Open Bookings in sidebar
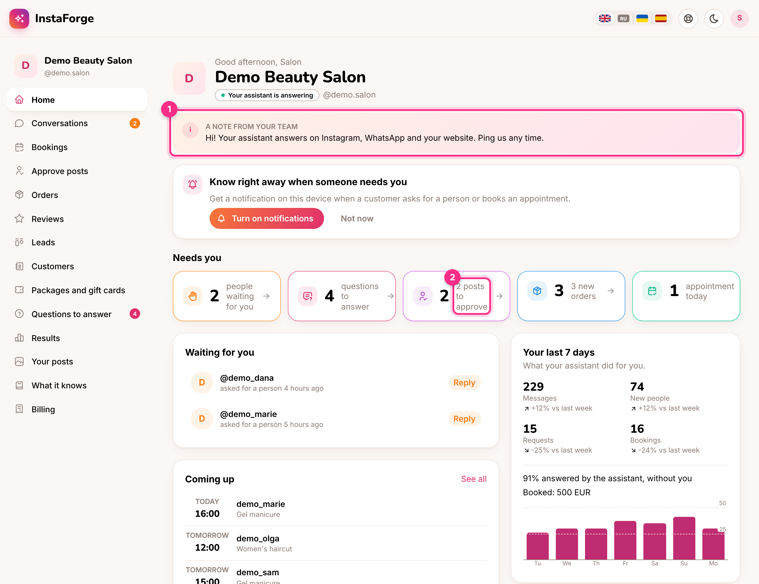The width and height of the screenshot is (759, 584). 77,147
